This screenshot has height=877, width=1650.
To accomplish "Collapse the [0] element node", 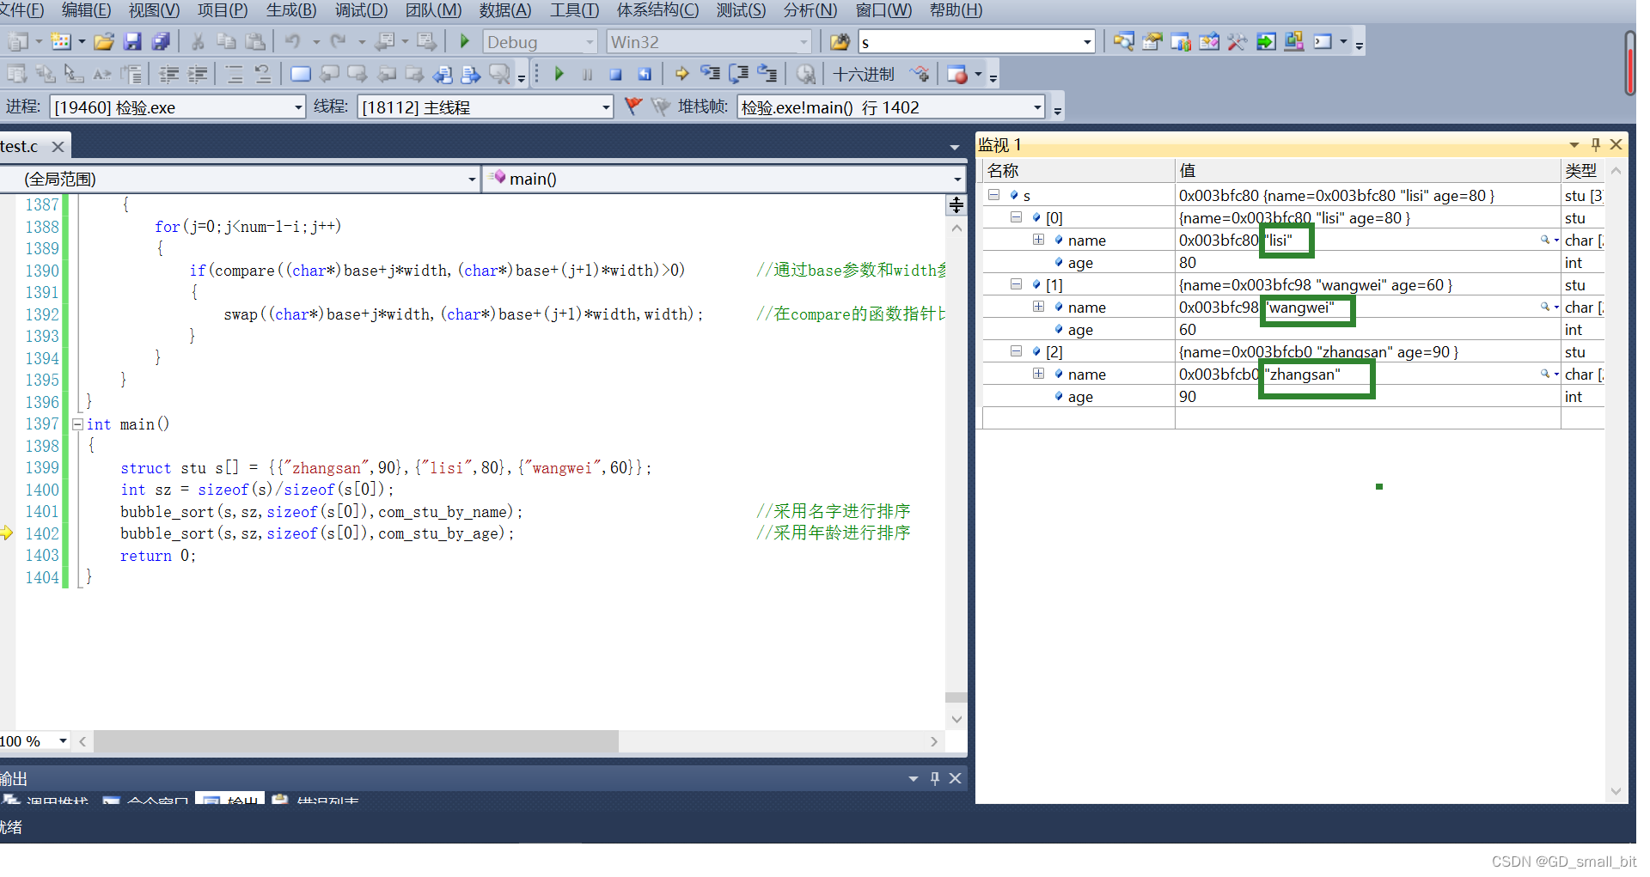I will (x=1016, y=217).
